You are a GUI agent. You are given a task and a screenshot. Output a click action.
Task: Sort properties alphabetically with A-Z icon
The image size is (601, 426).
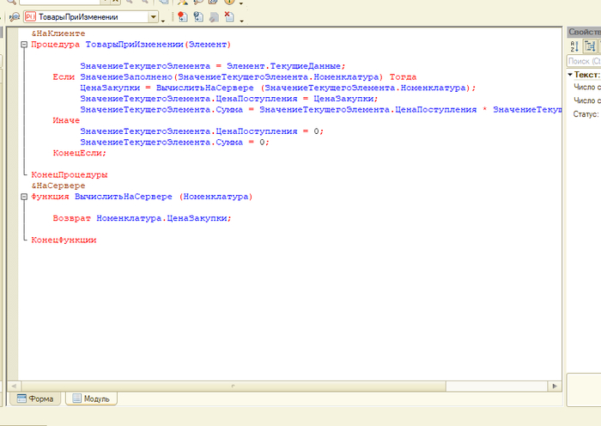[x=574, y=47]
